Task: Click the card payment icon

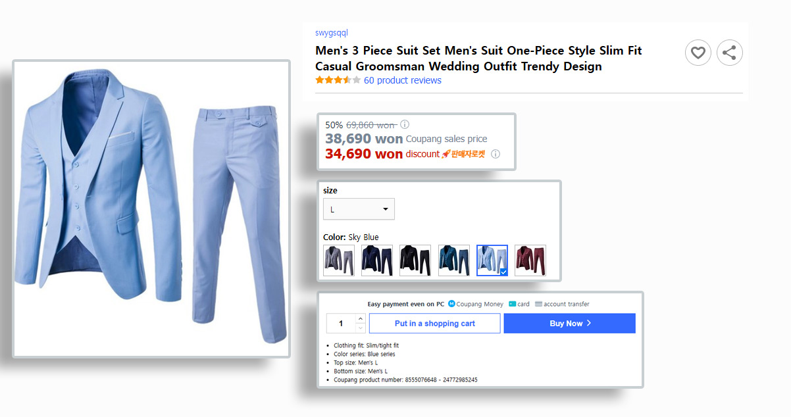Action: [512, 304]
